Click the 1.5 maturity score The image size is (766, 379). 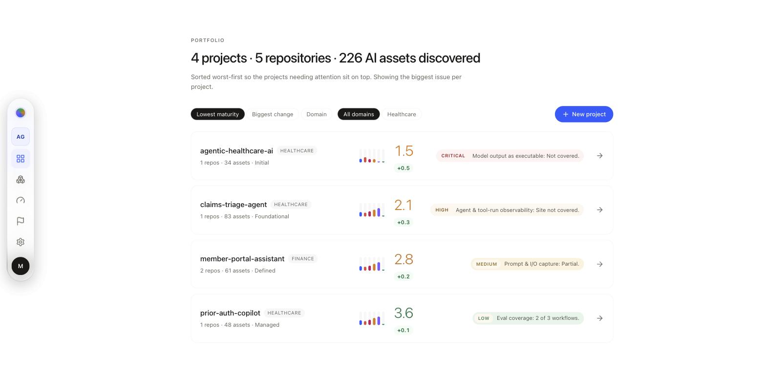coord(404,151)
